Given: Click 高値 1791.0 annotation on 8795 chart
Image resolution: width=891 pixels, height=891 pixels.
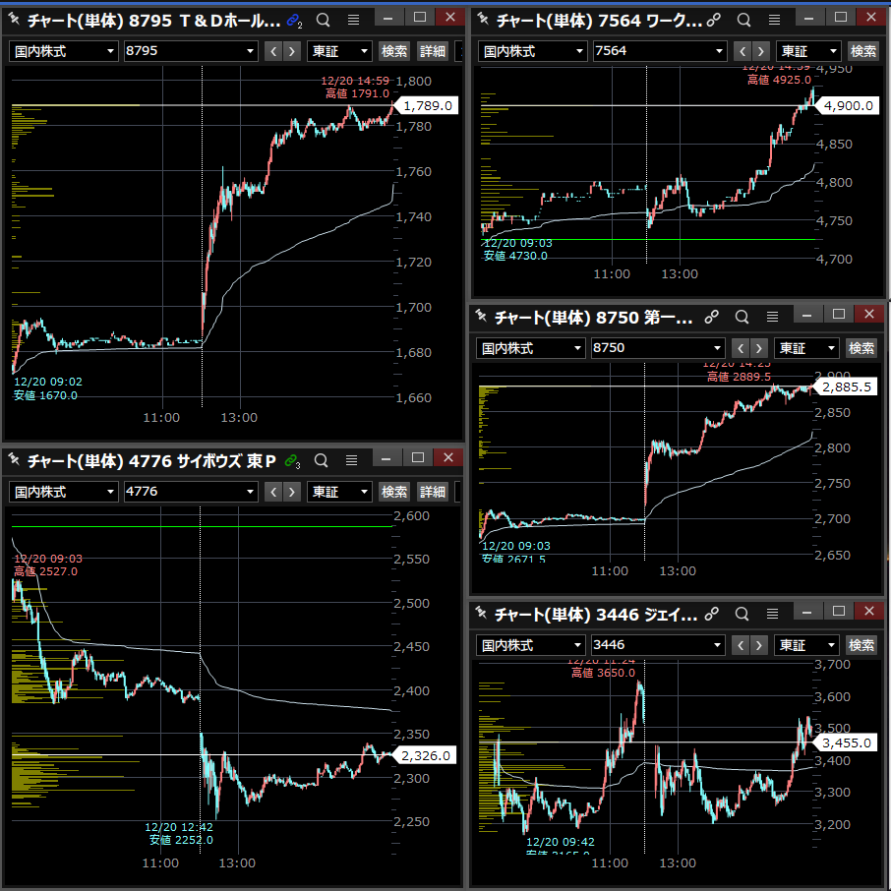Looking at the screenshot, I should point(357,93).
